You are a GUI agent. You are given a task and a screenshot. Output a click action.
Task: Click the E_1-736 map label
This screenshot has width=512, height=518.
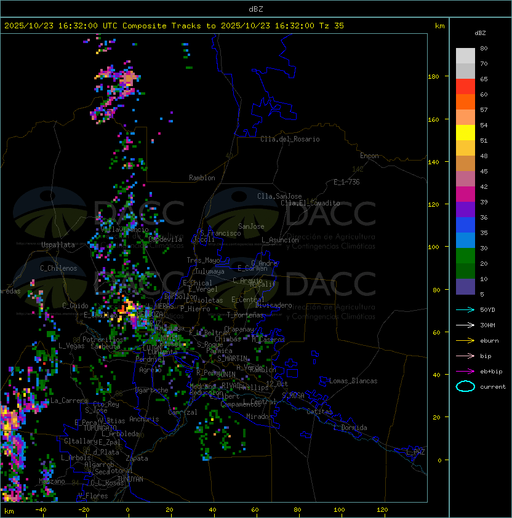(x=346, y=181)
